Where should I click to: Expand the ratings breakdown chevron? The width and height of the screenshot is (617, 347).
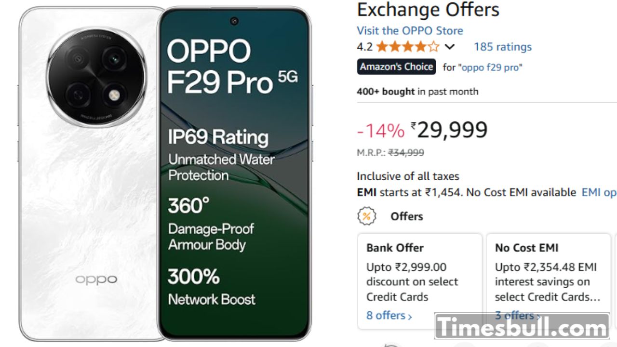449,47
